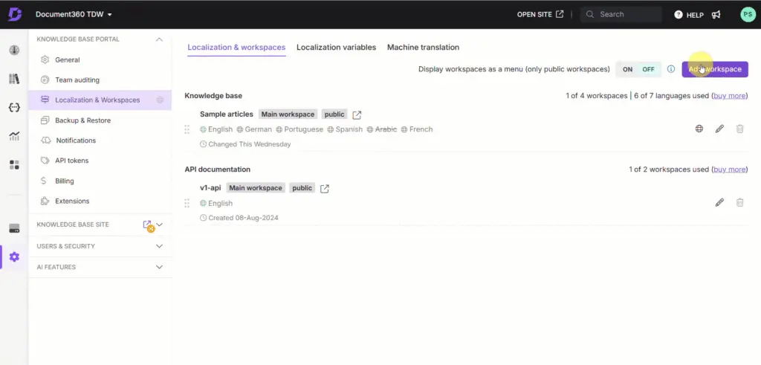Click the delete trash icon for v1-api

click(x=739, y=202)
